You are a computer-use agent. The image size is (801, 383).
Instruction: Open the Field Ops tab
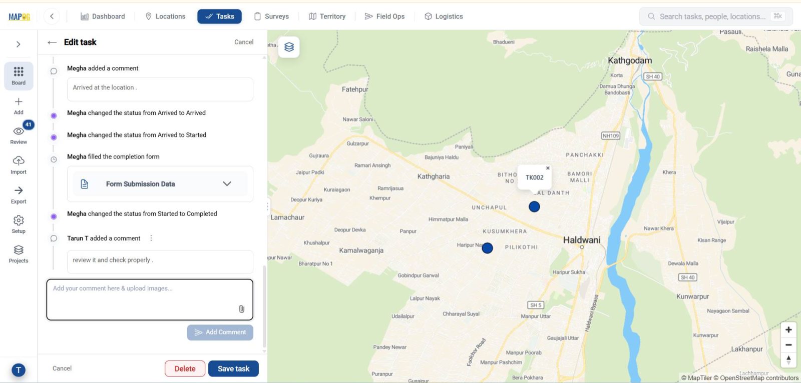[384, 16]
